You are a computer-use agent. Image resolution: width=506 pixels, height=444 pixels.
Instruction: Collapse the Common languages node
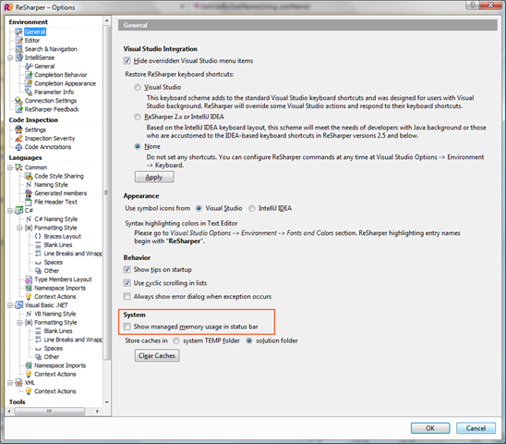(10, 167)
